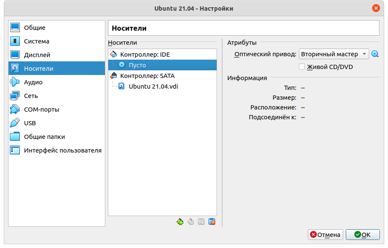Click the optical disc icon beside Пусто
Viewport: 388px width, 248px height.
pos(122,65)
